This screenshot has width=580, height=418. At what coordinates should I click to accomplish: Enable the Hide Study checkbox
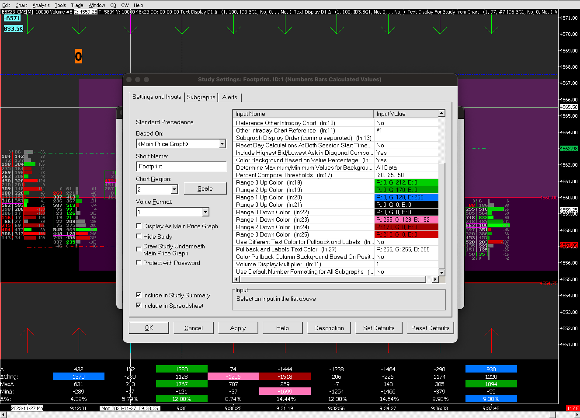coord(139,237)
